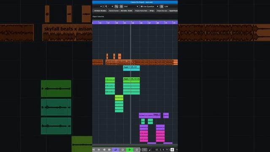Select the long purple event near bar 65
Viewport: 270px width, 152px height.
coord(150,115)
